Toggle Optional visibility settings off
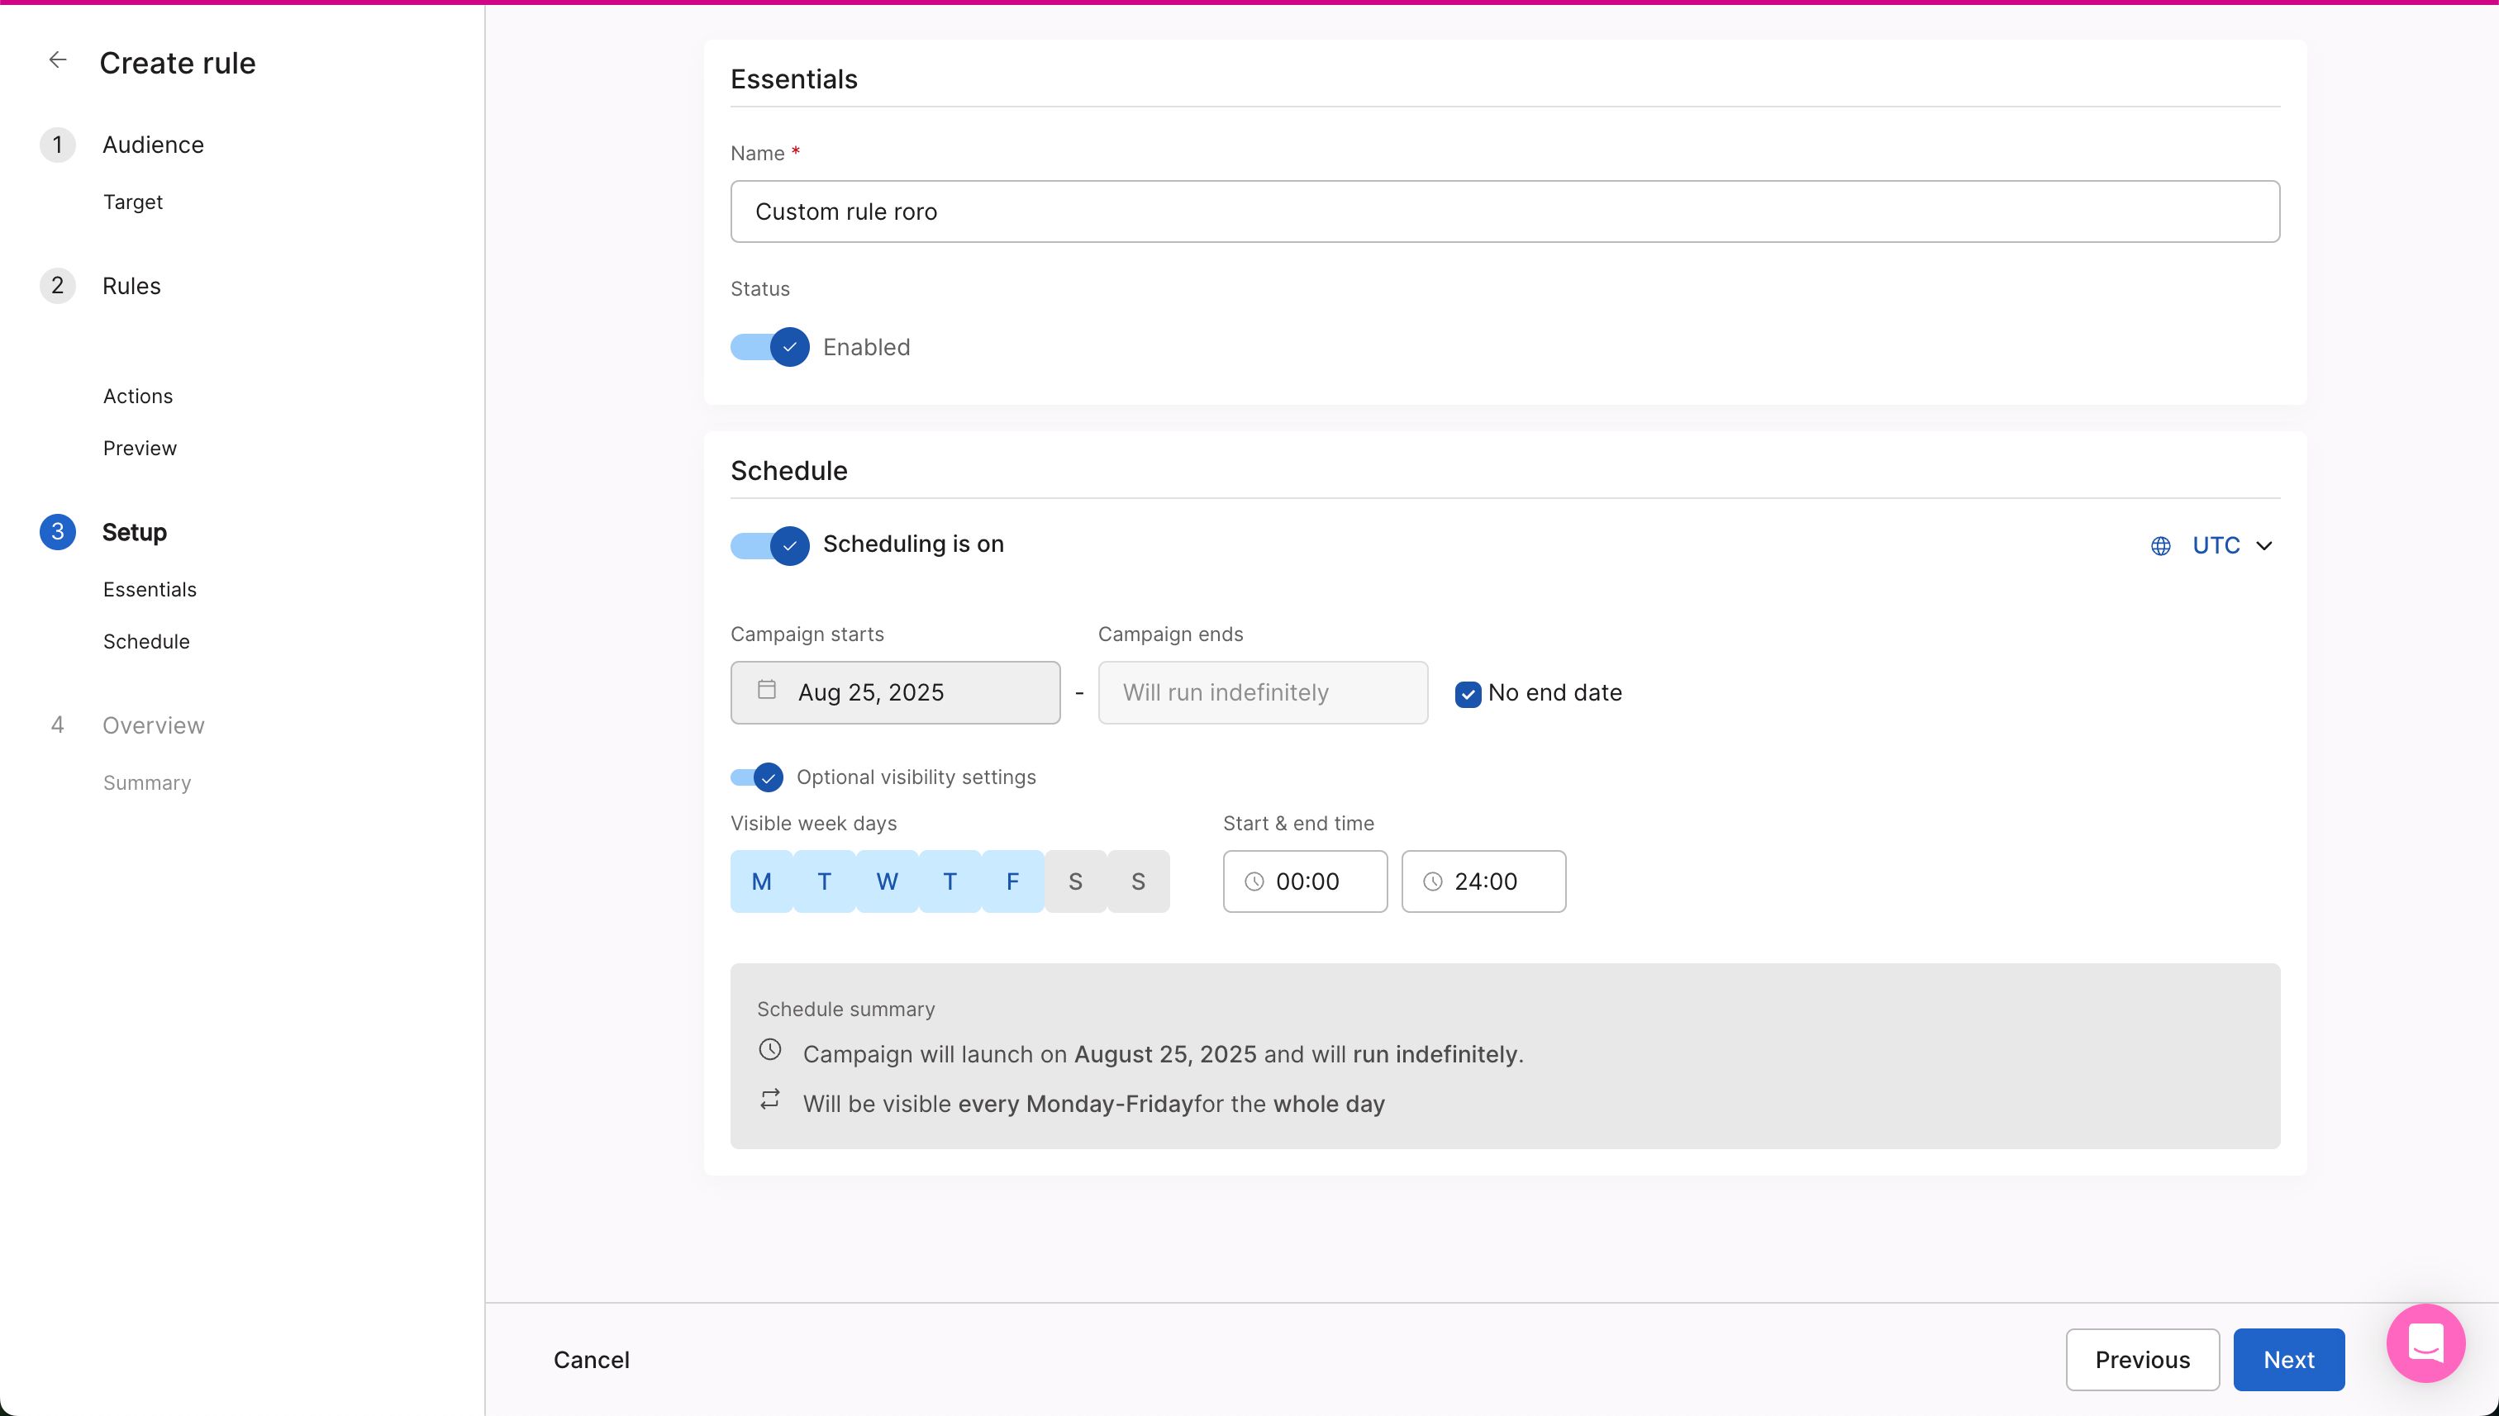Image resolution: width=2499 pixels, height=1416 pixels. click(757, 777)
